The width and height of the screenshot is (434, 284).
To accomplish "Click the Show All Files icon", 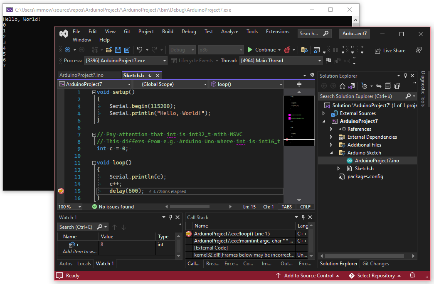I will click(397, 86).
